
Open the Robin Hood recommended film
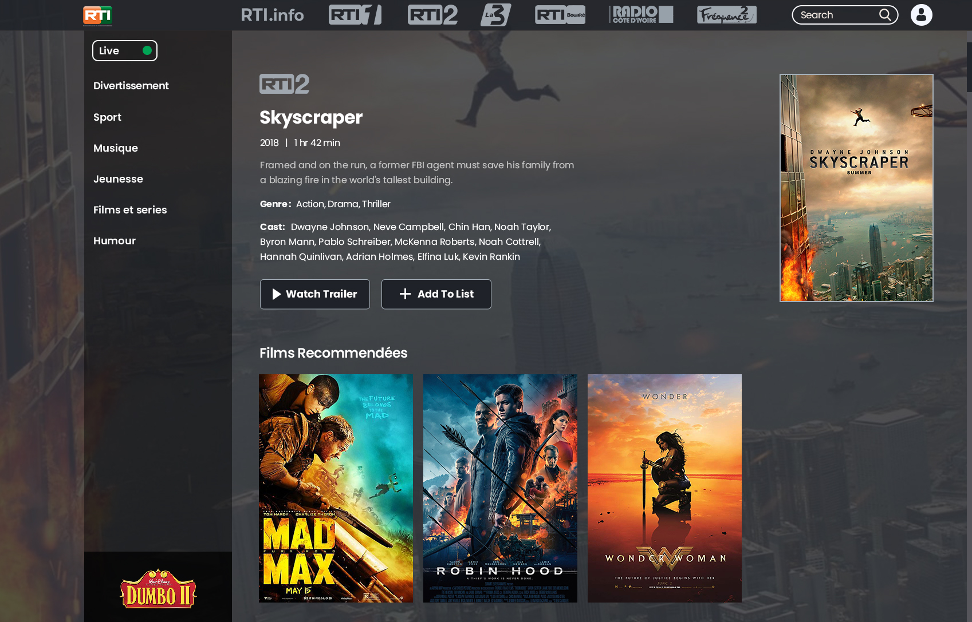tap(500, 488)
